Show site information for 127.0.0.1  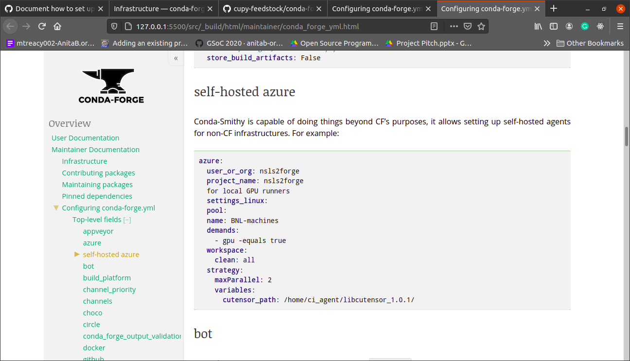tap(128, 26)
